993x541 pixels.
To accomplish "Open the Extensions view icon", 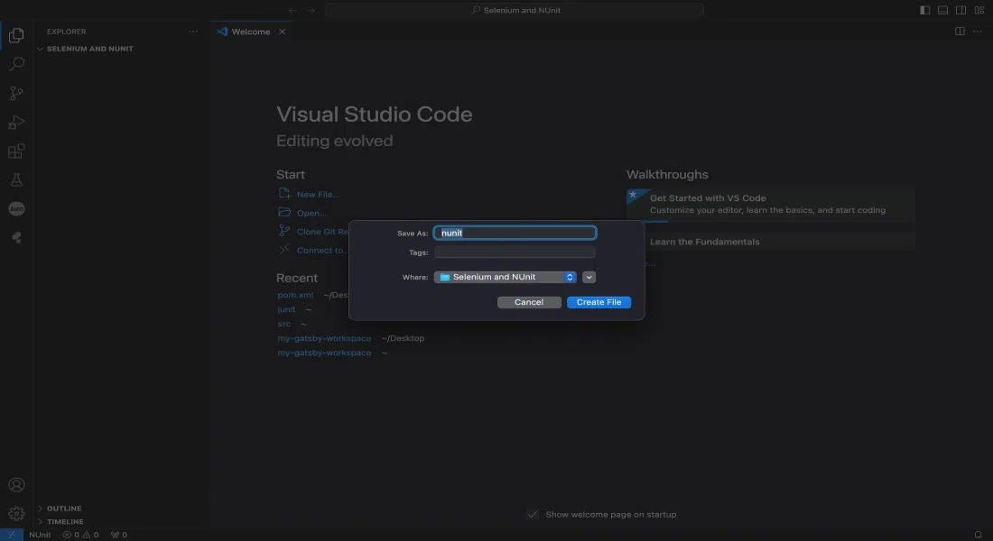I will tap(16, 151).
